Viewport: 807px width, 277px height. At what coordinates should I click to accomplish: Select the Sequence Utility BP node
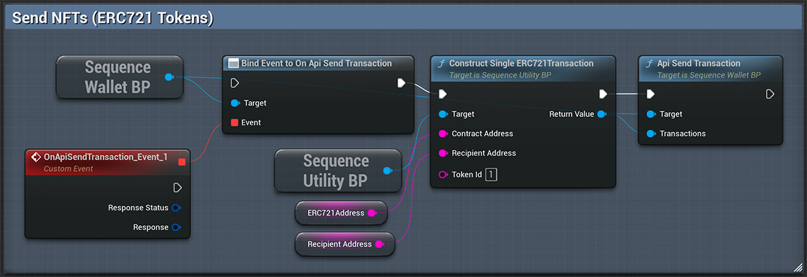[x=336, y=170]
